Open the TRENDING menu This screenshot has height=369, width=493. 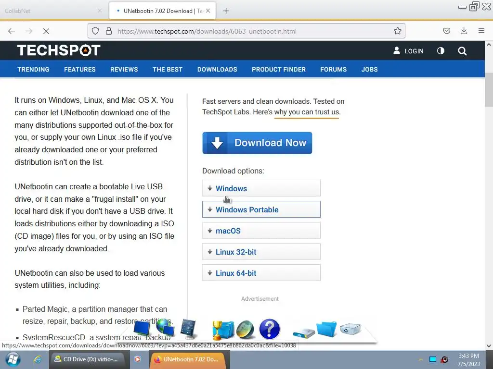pos(33,69)
